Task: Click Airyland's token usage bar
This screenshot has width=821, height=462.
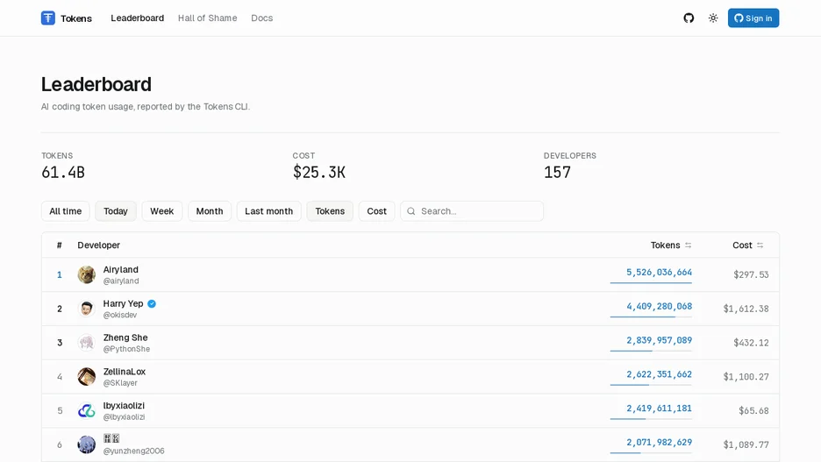Action: click(651, 283)
